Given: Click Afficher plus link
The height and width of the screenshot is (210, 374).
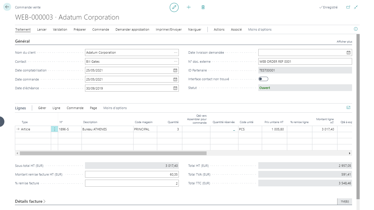Looking at the screenshot, I should click(x=344, y=42).
